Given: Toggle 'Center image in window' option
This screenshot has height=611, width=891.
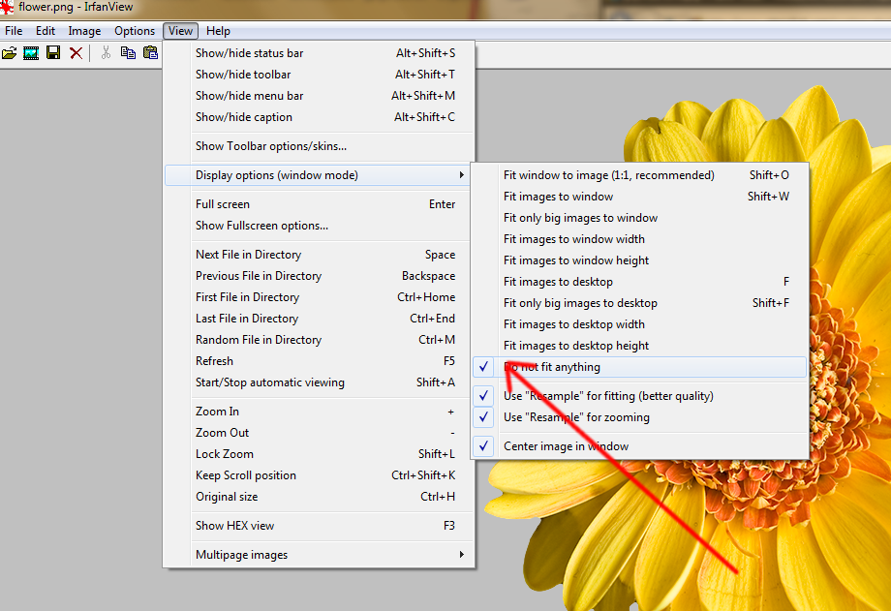Looking at the screenshot, I should point(639,446).
